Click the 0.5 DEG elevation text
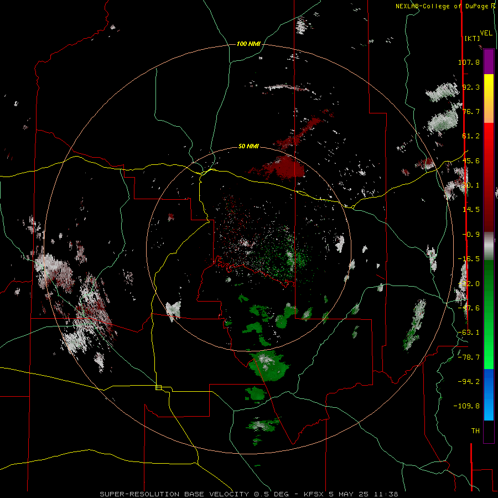Screen dimensions: 498x498 271,494
